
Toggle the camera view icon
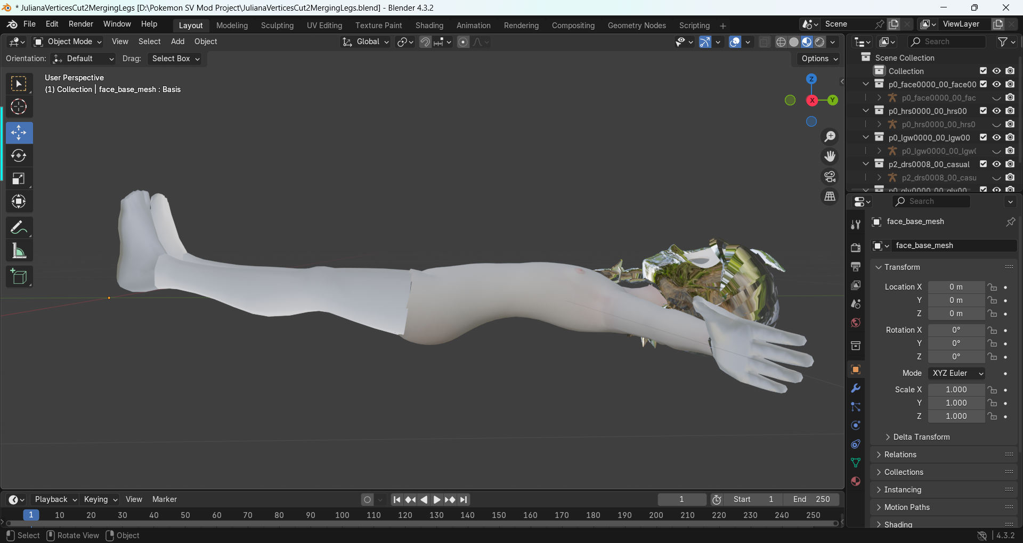(830, 176)
